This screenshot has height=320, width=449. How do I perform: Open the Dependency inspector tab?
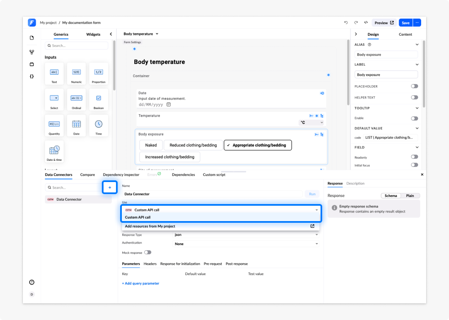(x=121, y=175)
